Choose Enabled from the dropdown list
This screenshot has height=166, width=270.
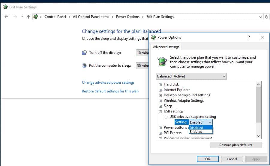click(x=201, y=132)
